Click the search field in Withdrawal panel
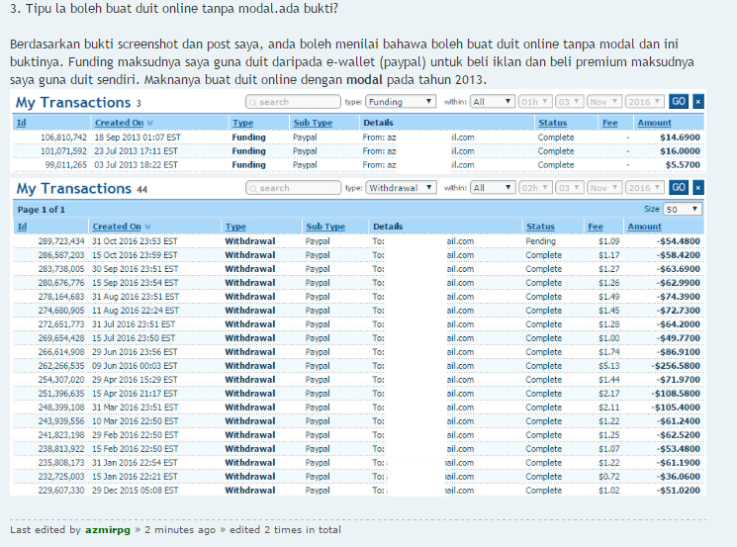The width and height of the screenshot is (737, 547). 293,188
